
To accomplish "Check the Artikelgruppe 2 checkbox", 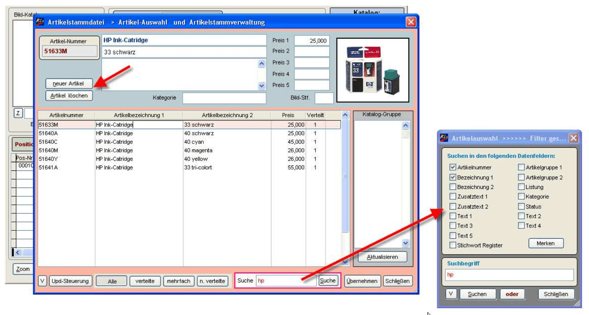I will tap(521, 177).
